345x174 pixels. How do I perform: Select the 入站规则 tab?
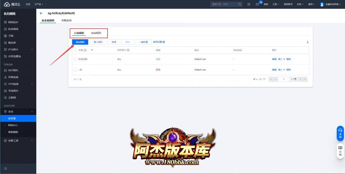79,33
